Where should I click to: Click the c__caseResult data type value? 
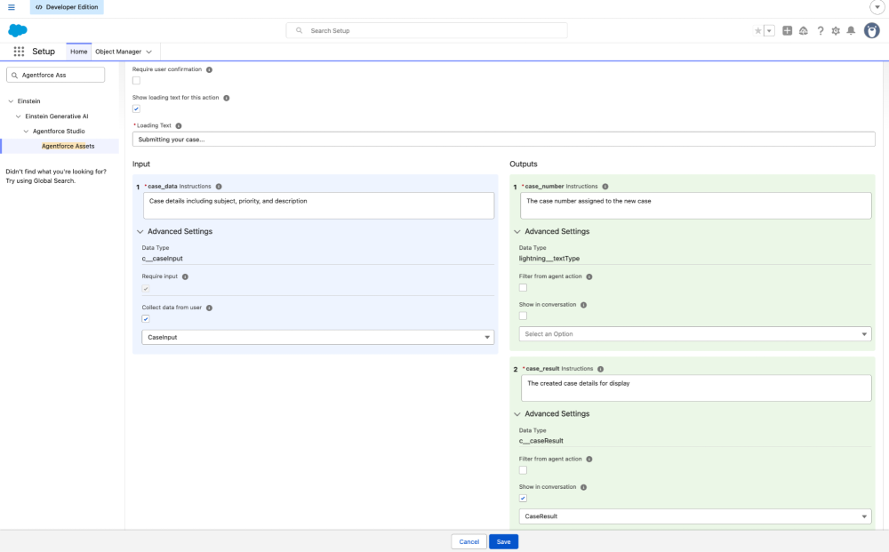(541, 441)
